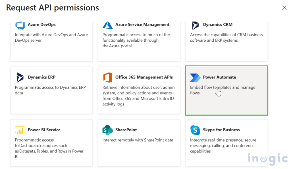Viewport: 291px width, 169px height.
Task: Choose the Dynamics CRM title text
Action: tap(218, 25)
